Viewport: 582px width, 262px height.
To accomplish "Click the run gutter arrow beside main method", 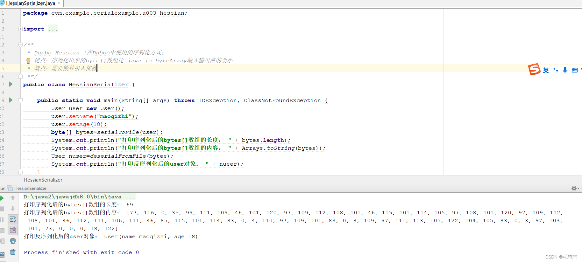I will coord(11,100).
